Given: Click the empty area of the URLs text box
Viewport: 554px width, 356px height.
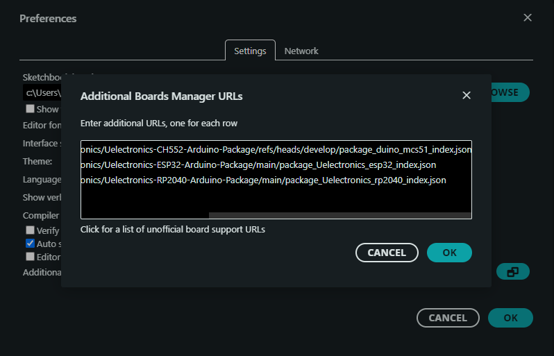Looking at the screenshot, I should (276, 200).
